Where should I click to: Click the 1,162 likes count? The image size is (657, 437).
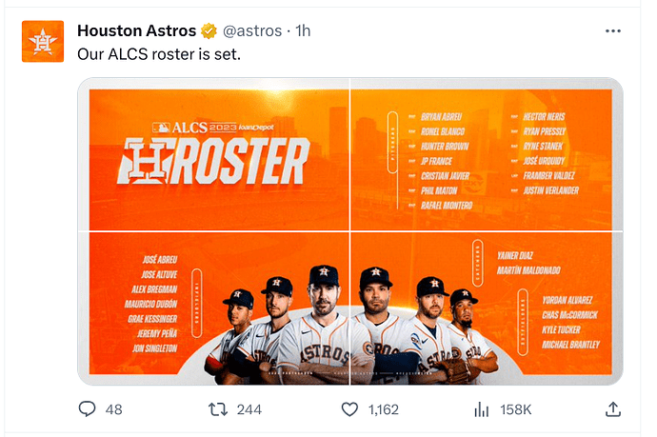coord(382,409)
